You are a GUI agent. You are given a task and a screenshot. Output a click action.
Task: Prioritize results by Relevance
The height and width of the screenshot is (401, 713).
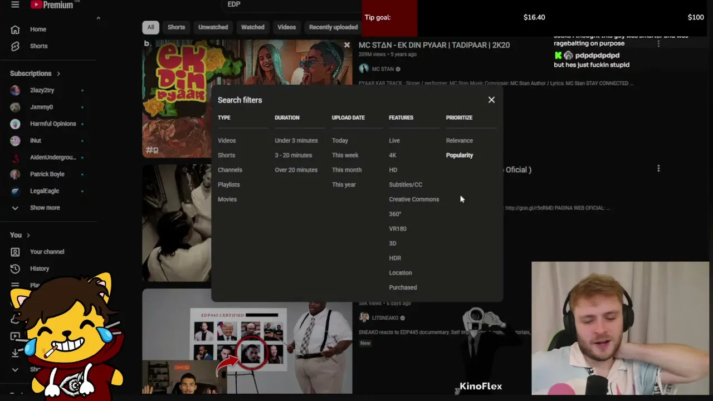[460, 140]
